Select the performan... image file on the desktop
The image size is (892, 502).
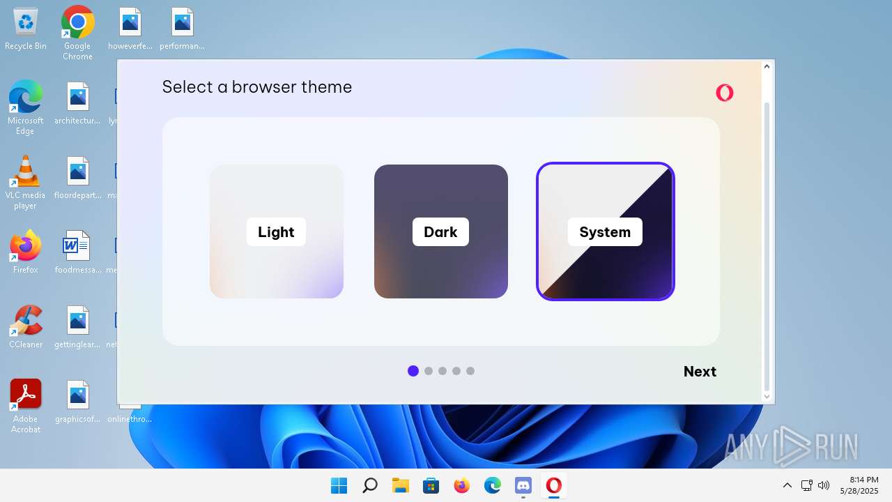pyautogui.click(x=182, y=29)
